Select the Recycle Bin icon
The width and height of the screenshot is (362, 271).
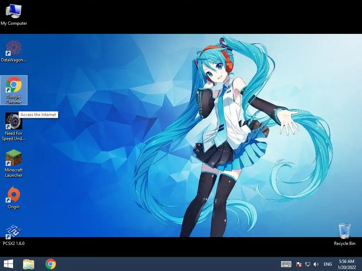[344, 234]
